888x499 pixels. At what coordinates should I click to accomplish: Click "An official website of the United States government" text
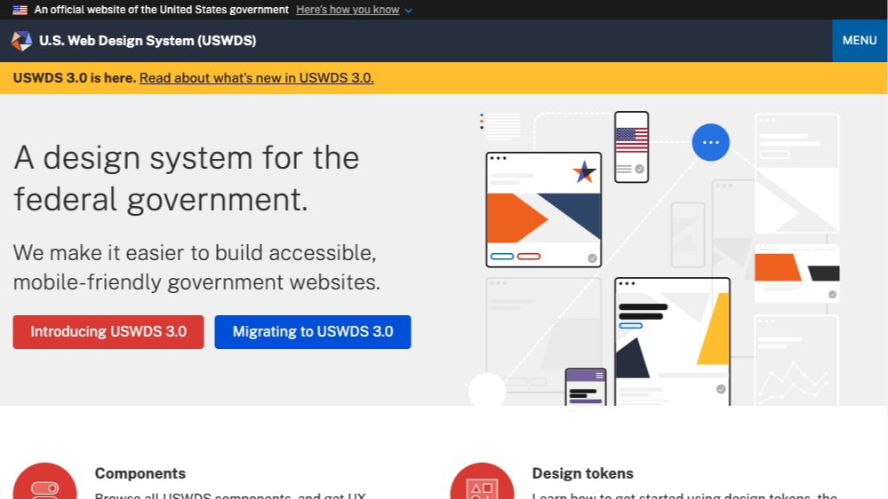point(162,10)
